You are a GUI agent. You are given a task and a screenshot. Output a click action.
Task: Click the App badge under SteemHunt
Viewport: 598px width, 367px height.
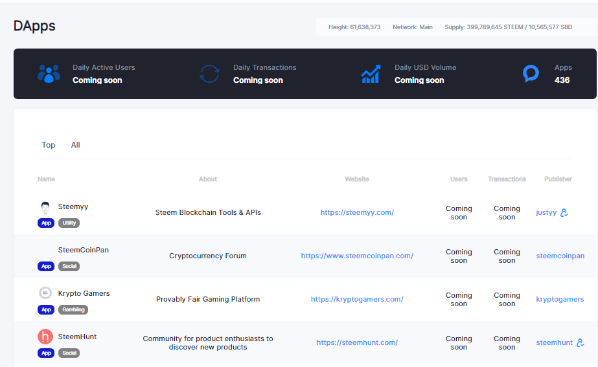[x=46, y=353]
